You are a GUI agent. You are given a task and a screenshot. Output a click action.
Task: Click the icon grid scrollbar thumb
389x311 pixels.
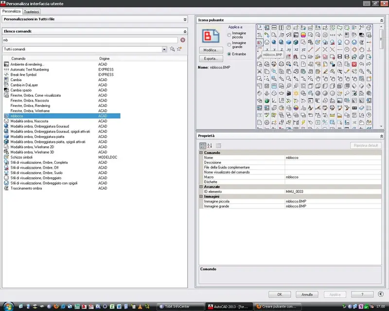pyautogui.click(x=381, y=39)
